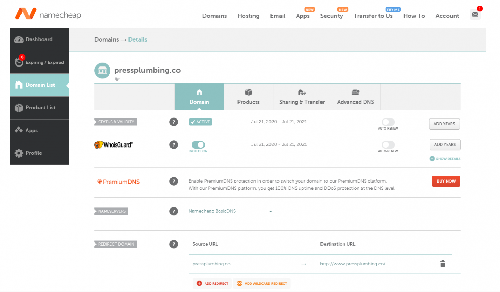500x292 pixels.
Task: Switch to the Domain tab
Action: [x=199, y=97]
